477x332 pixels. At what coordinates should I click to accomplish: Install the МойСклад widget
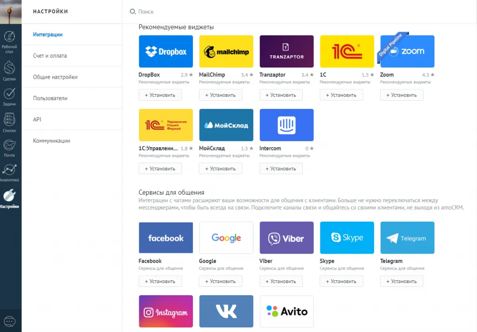[220, 169]
